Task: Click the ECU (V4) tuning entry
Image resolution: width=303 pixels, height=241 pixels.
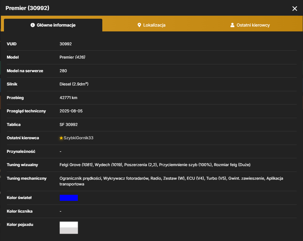Action: [x=195, y=178]
